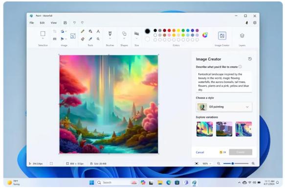The image size is (285, 190).
Task: Open the Image Creator ribbon button
Action: 222,36
